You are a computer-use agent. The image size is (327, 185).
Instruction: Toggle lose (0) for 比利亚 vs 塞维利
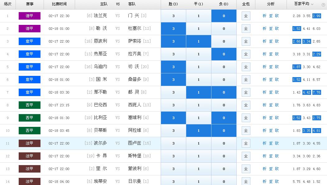224,118
